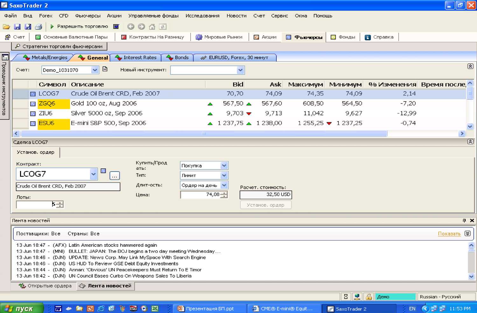Viewport: 477px width, 313px height.
Task: Open the Мировые Рынки workspace button
Action: pyautogui.click(x=219, y=37)
